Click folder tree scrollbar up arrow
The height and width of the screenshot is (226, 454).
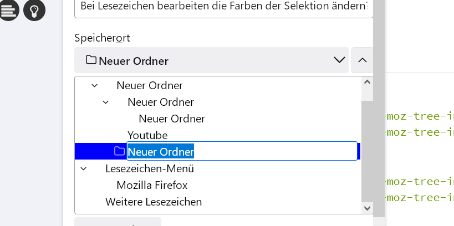tap(367, 83)
